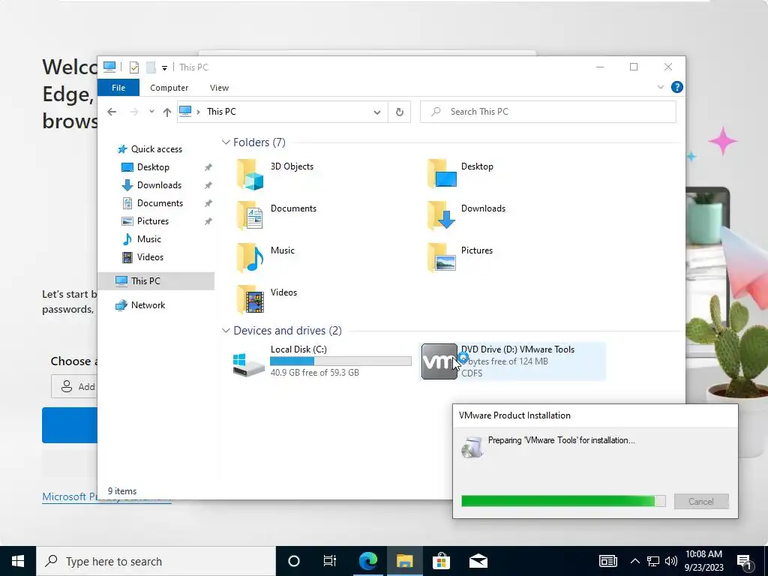Viewport: 768px width, 576px height.
Task: Go back with the Back arrow
Action: [x=112, y=112]
